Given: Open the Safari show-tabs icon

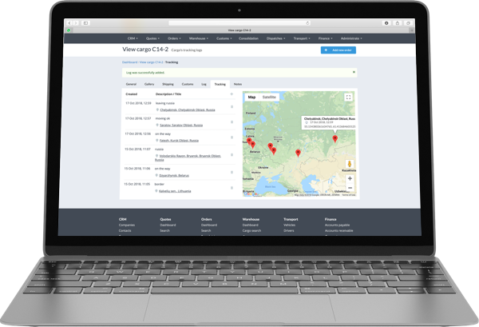Looking at the screenshot, I should [408, 23].
